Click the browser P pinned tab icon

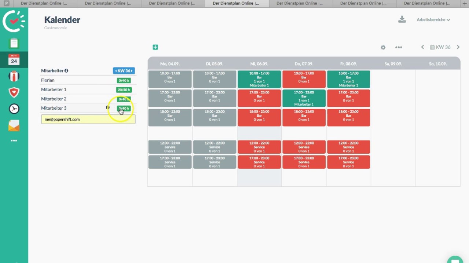tap(6, 3)
